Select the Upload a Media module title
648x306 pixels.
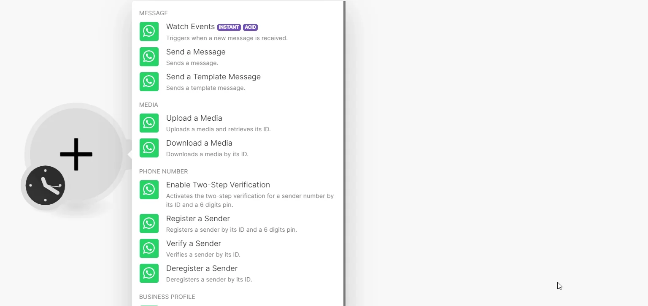pos(194,118)
